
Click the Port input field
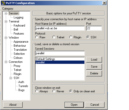(x=94, y=28)
